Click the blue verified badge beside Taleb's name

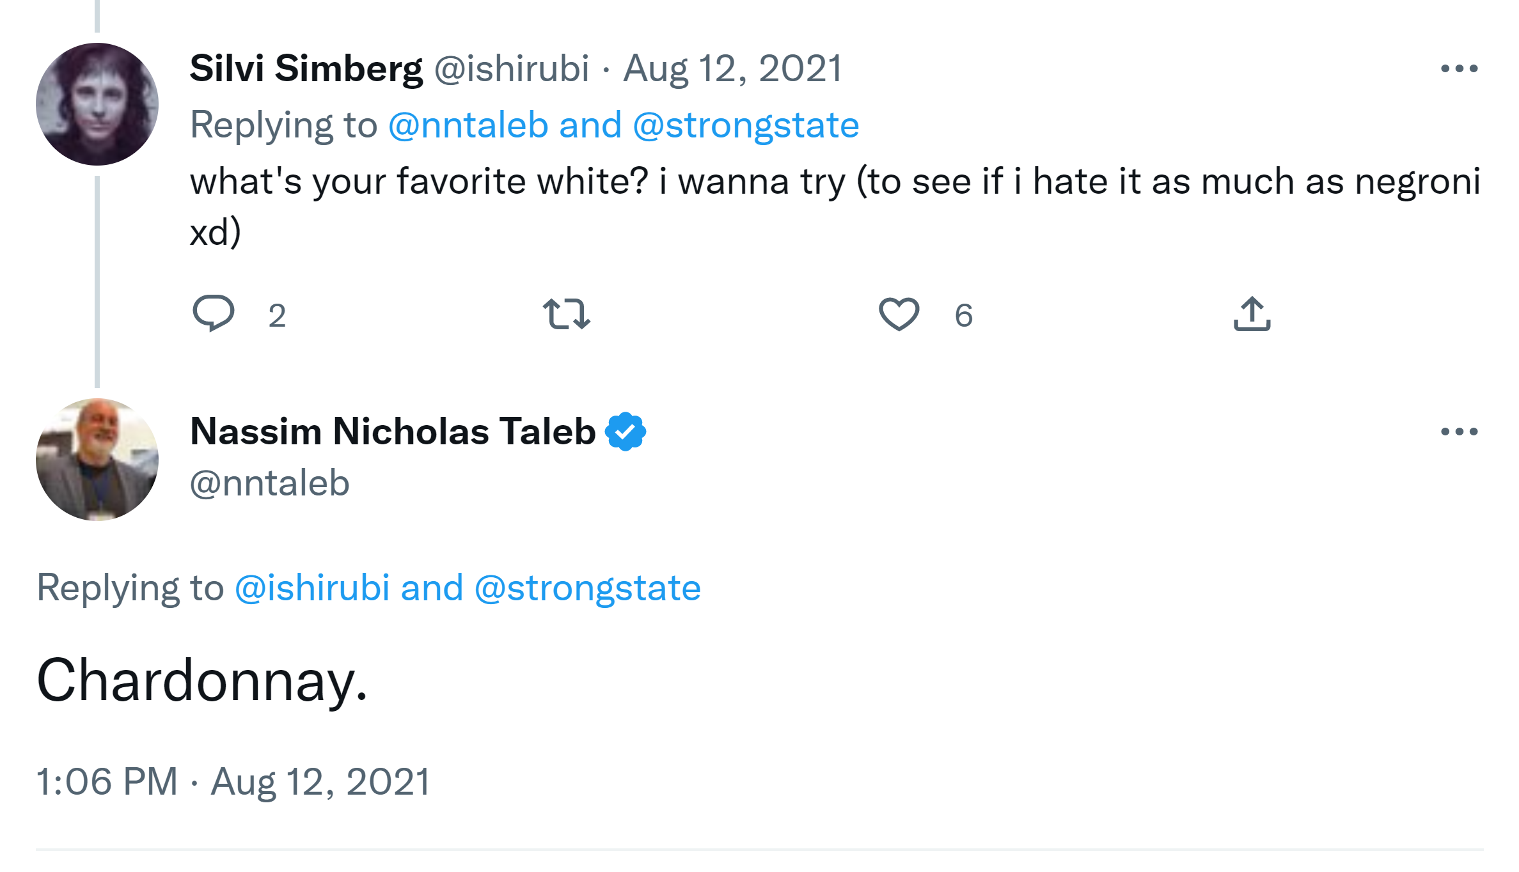click(x=626, y=432)
